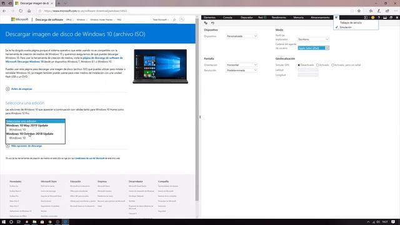Click the reset emulation settings undo icon

[x=212, y=23]
